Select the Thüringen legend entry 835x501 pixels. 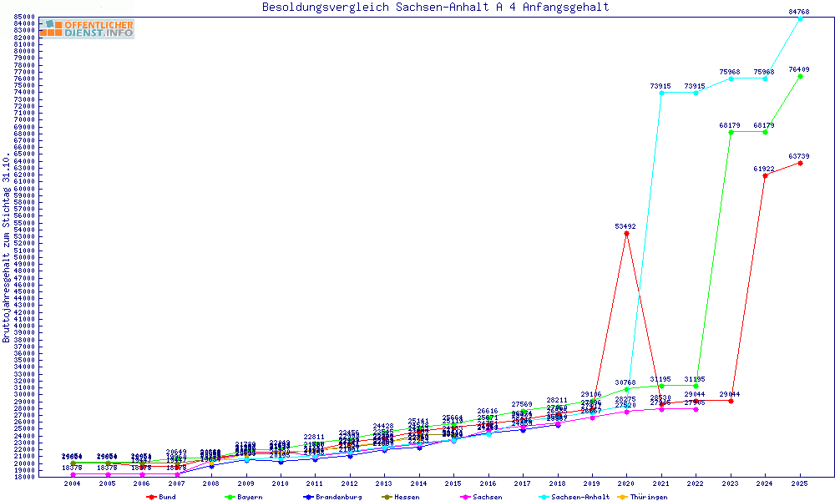645,497
